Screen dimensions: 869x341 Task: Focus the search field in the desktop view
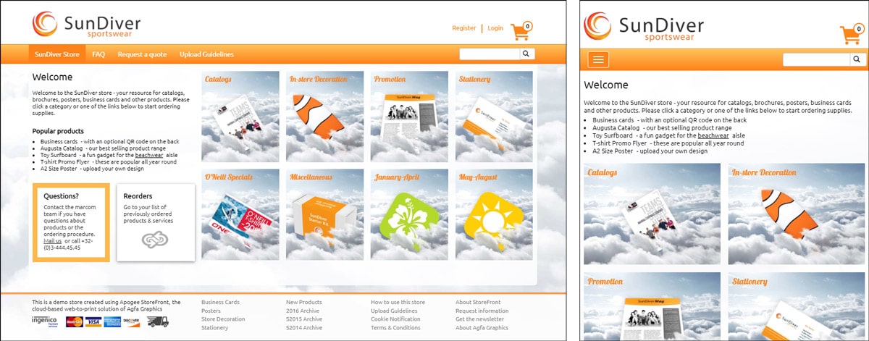[490, 54]
